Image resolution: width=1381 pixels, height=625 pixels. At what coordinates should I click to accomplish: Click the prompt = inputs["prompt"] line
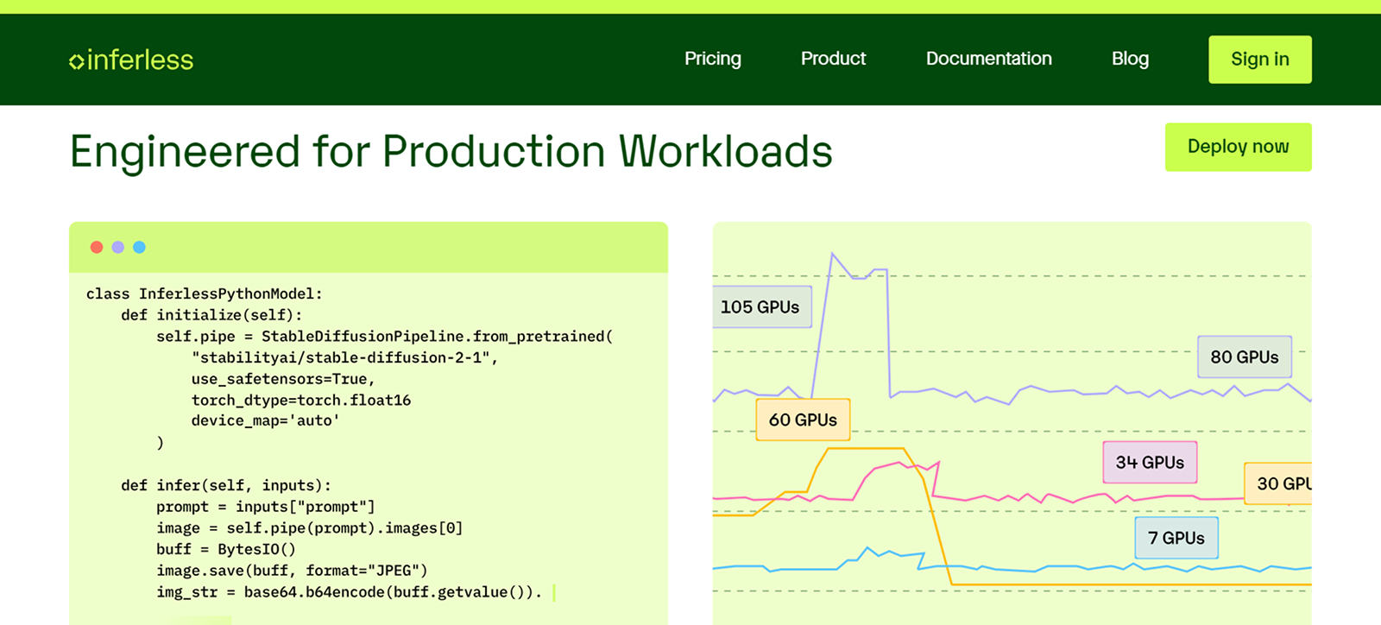pyautogui.click(x=266, y=507)
